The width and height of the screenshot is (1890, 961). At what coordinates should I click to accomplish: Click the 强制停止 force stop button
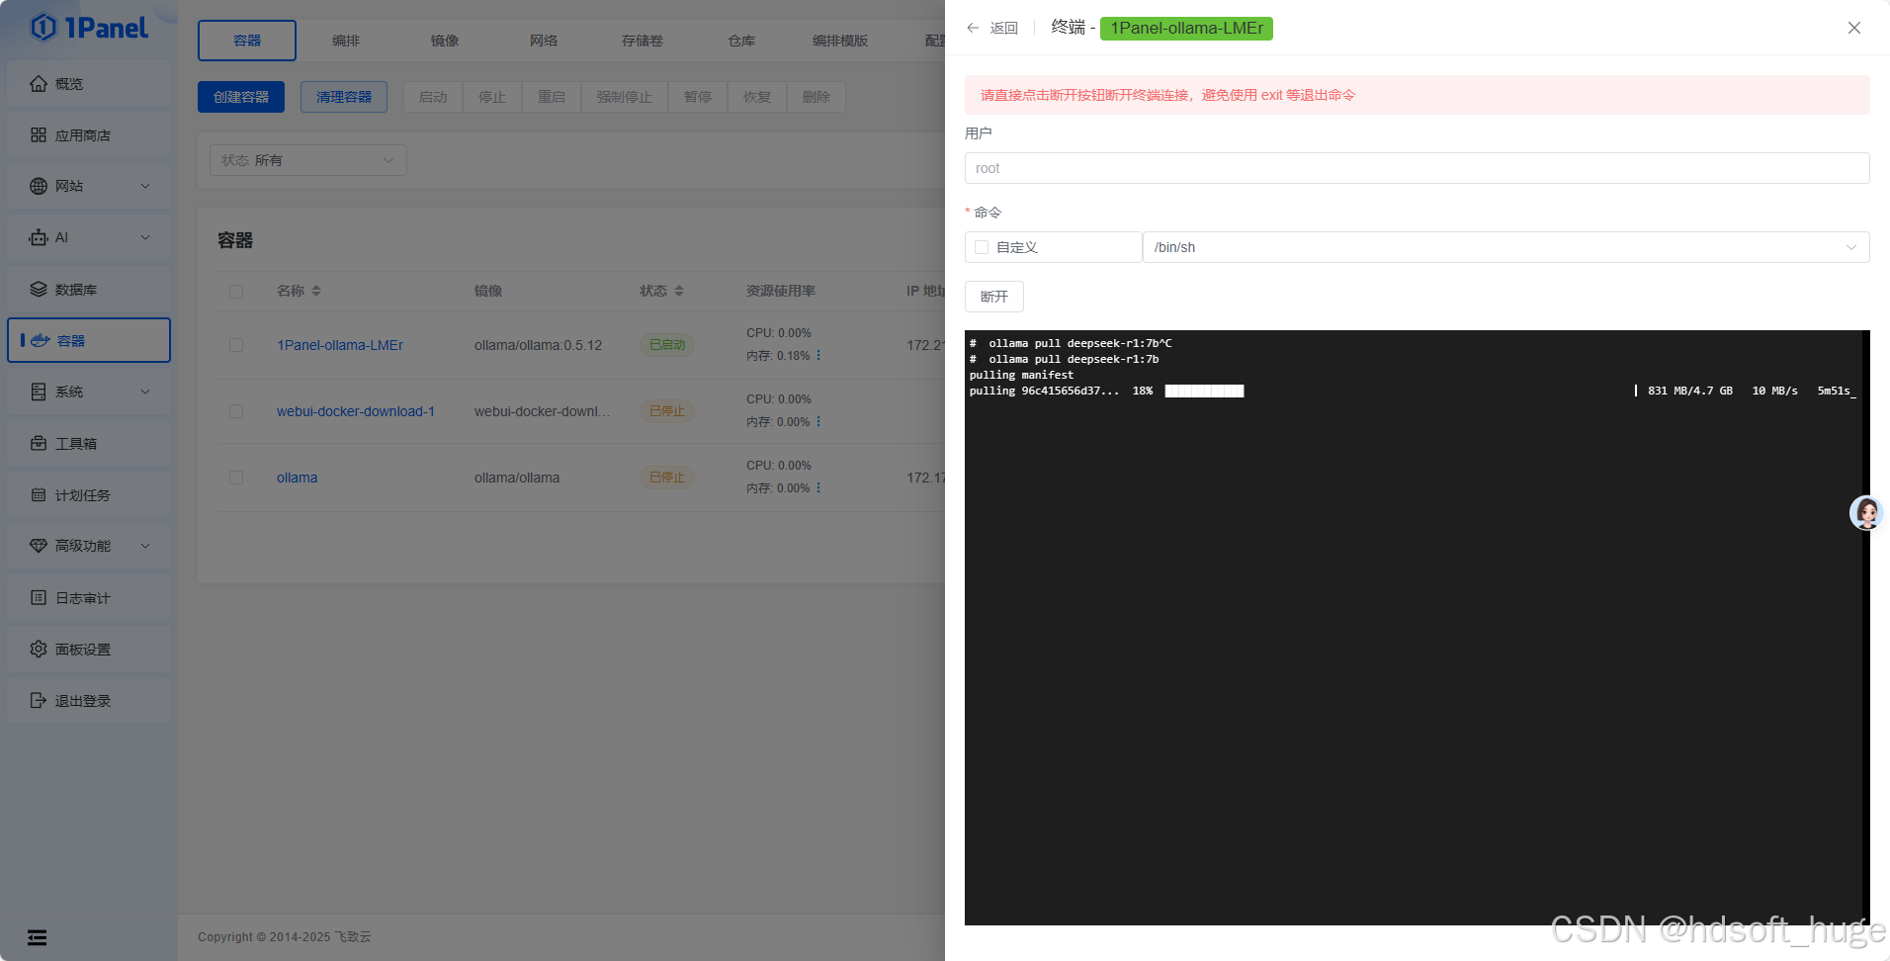click(625, 97)
